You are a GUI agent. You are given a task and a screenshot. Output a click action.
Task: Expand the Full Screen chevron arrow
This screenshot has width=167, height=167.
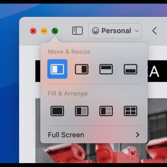tap(138, 135)
